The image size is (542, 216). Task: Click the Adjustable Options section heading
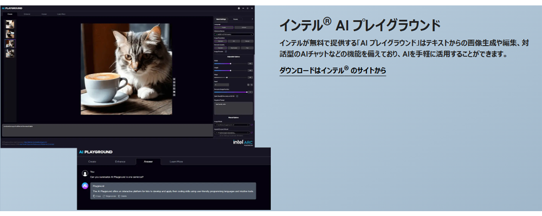point(234,57)
